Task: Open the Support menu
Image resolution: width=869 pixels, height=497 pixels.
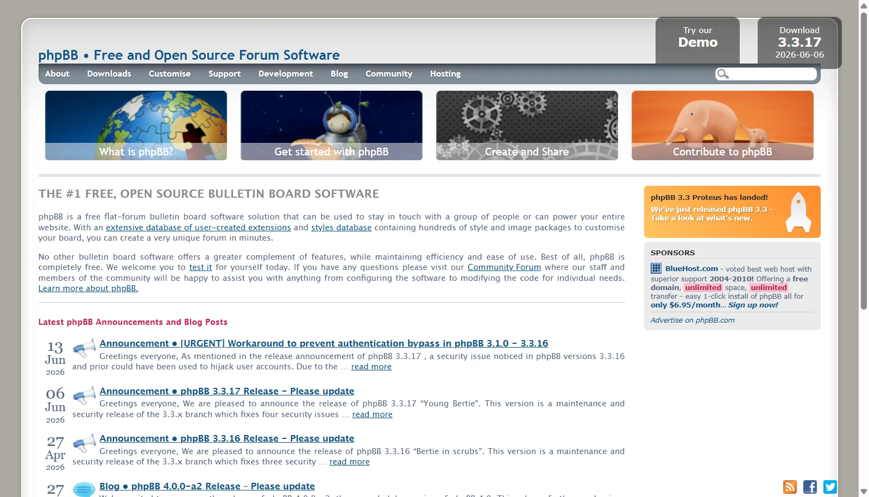Action: (224, 74)
